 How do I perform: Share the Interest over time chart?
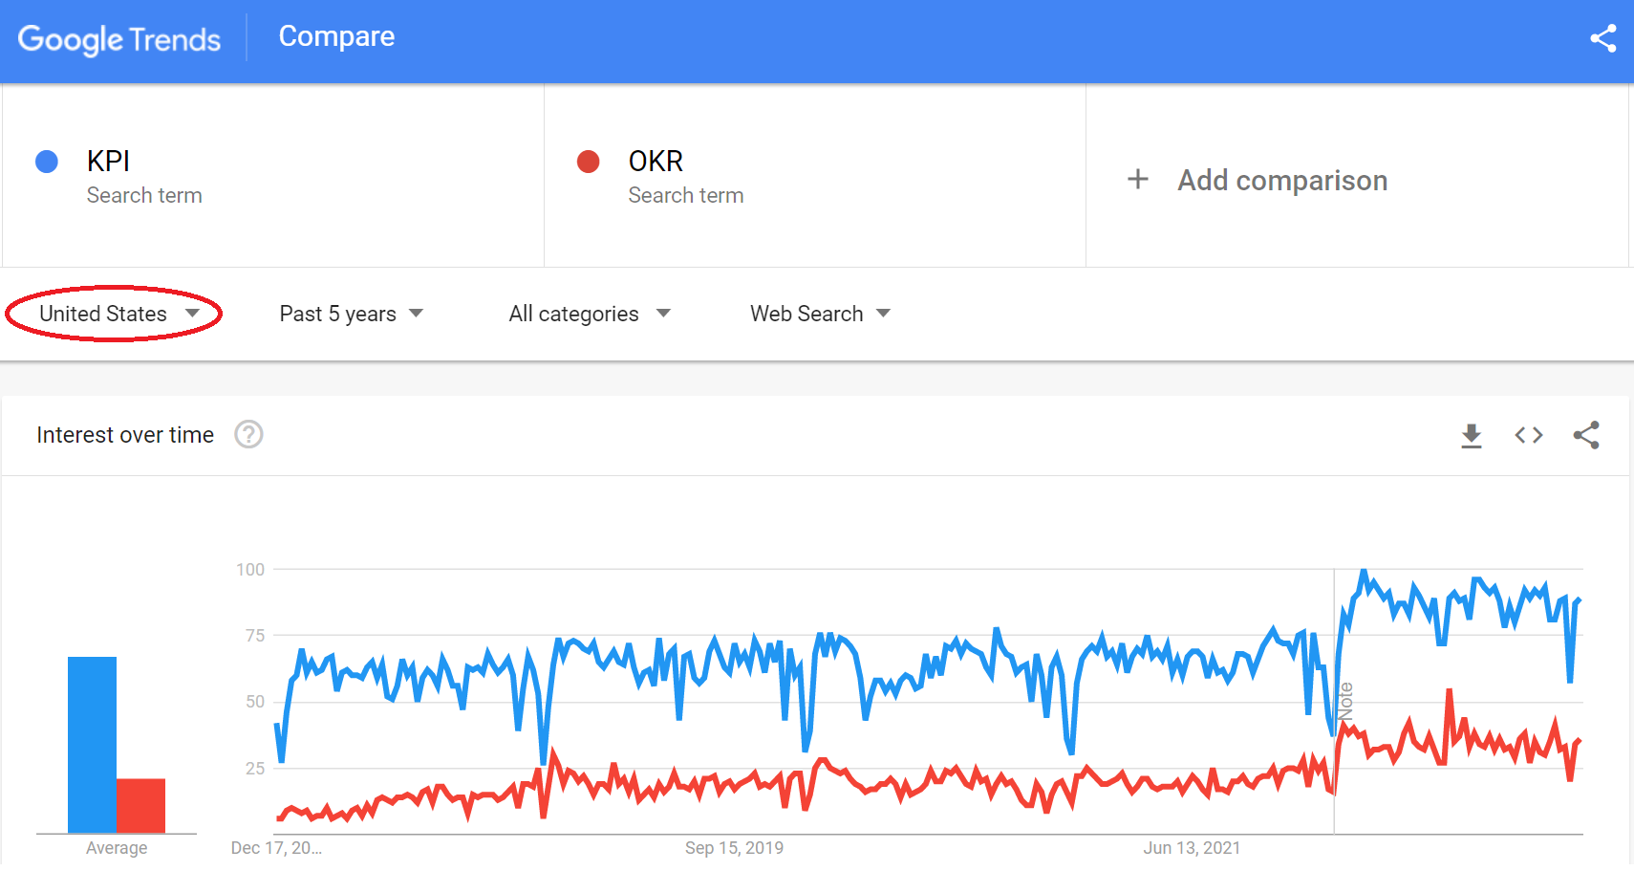1586,436
